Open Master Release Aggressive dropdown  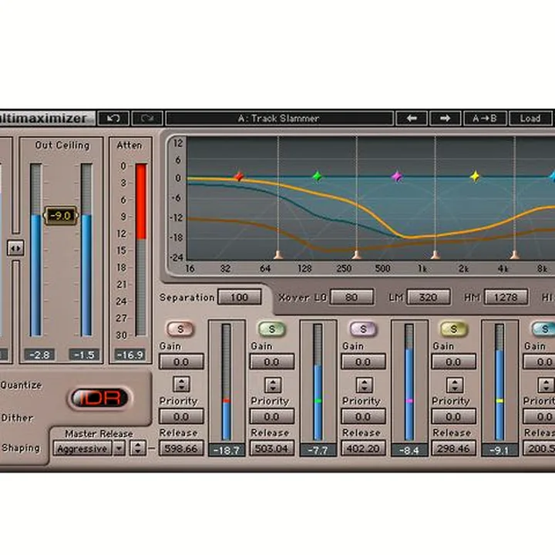pos(82,449)
